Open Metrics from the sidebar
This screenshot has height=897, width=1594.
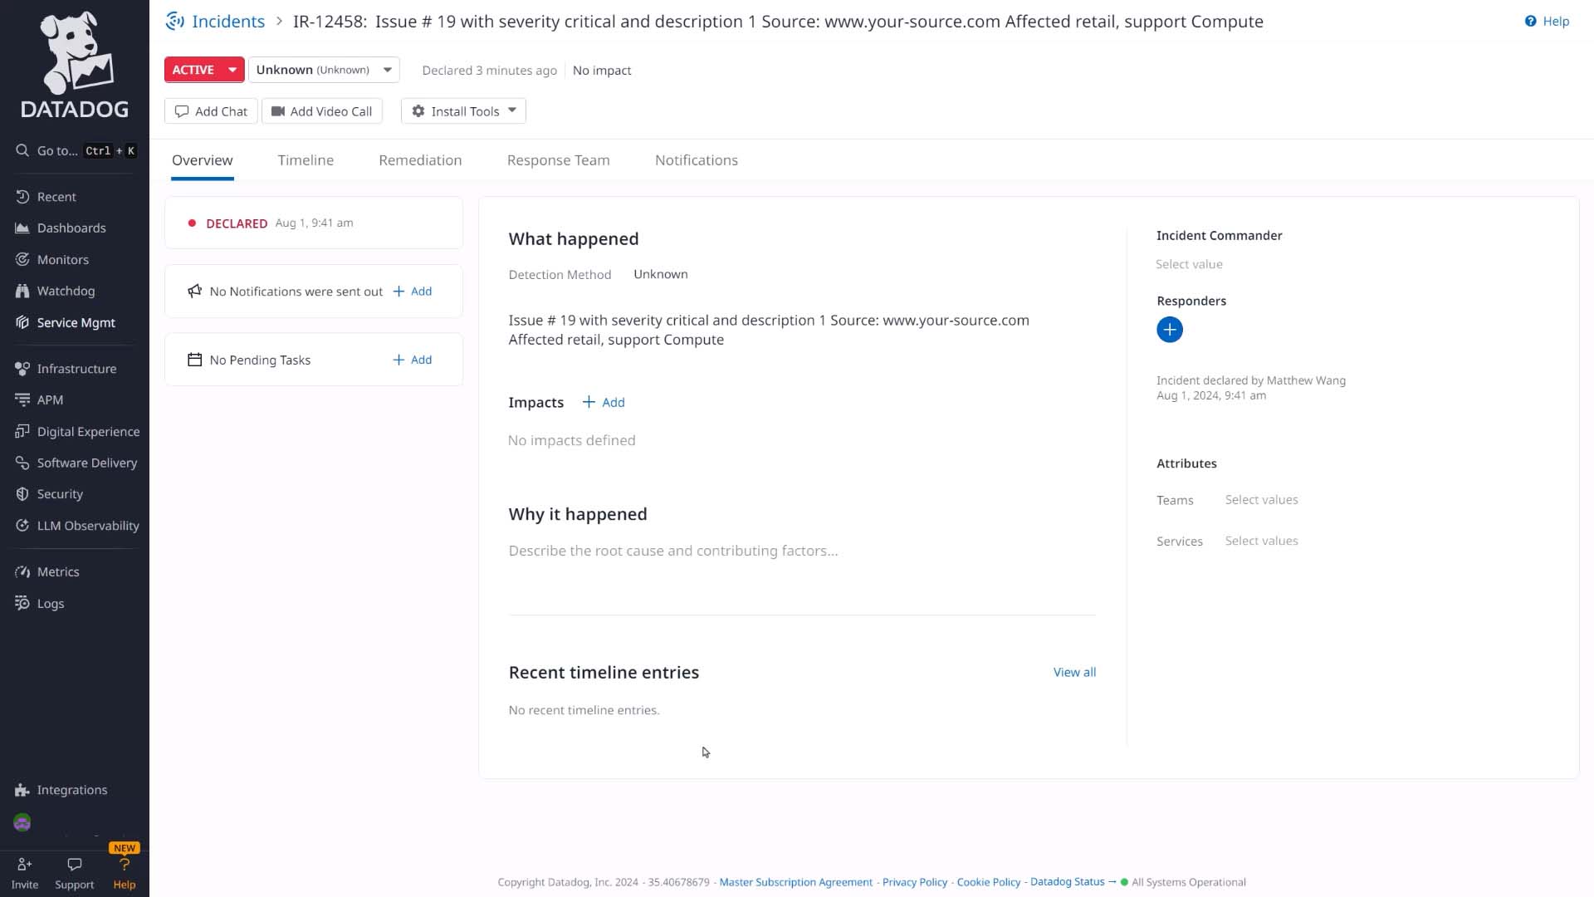pos(58,572)
